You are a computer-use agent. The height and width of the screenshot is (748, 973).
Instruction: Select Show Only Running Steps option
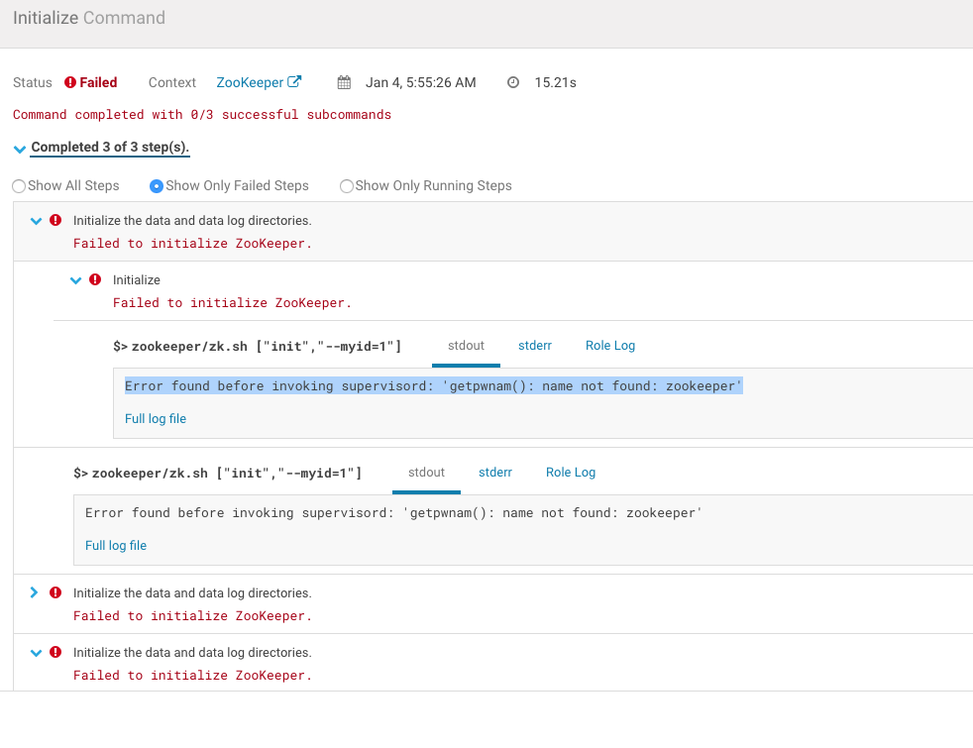tap(347, 186)
